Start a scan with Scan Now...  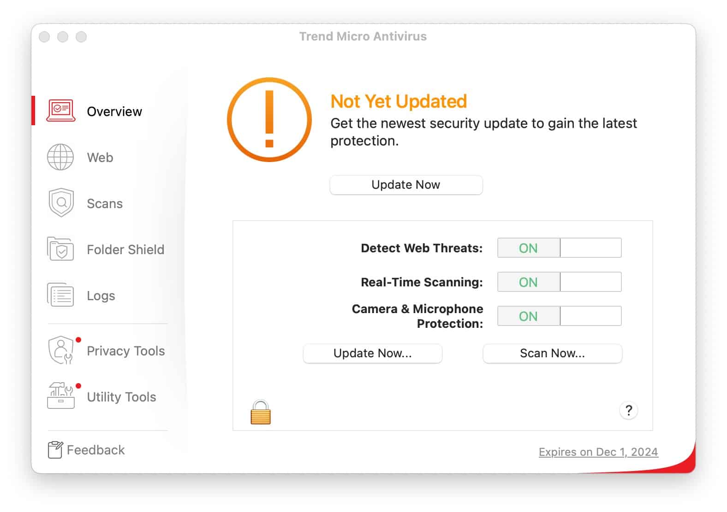pos(552,353)
